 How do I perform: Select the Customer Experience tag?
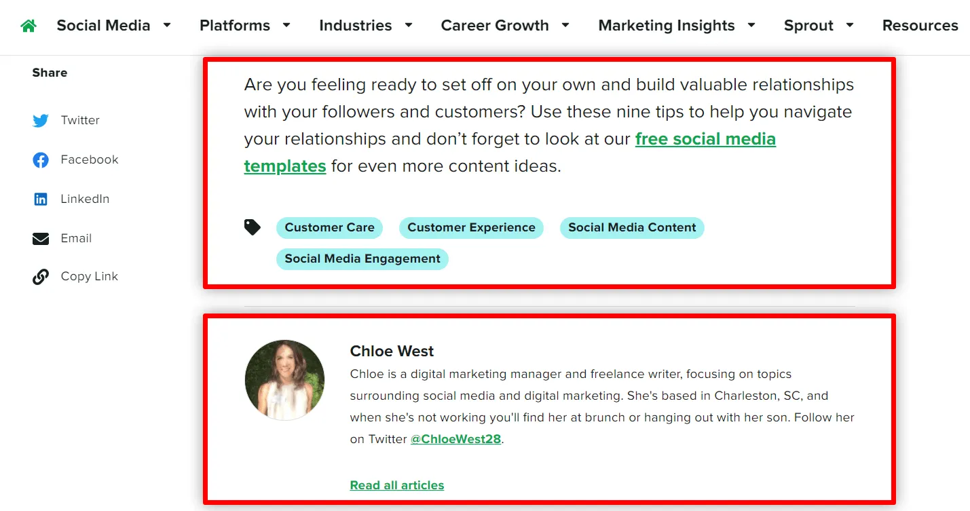[x=471, y=228]
